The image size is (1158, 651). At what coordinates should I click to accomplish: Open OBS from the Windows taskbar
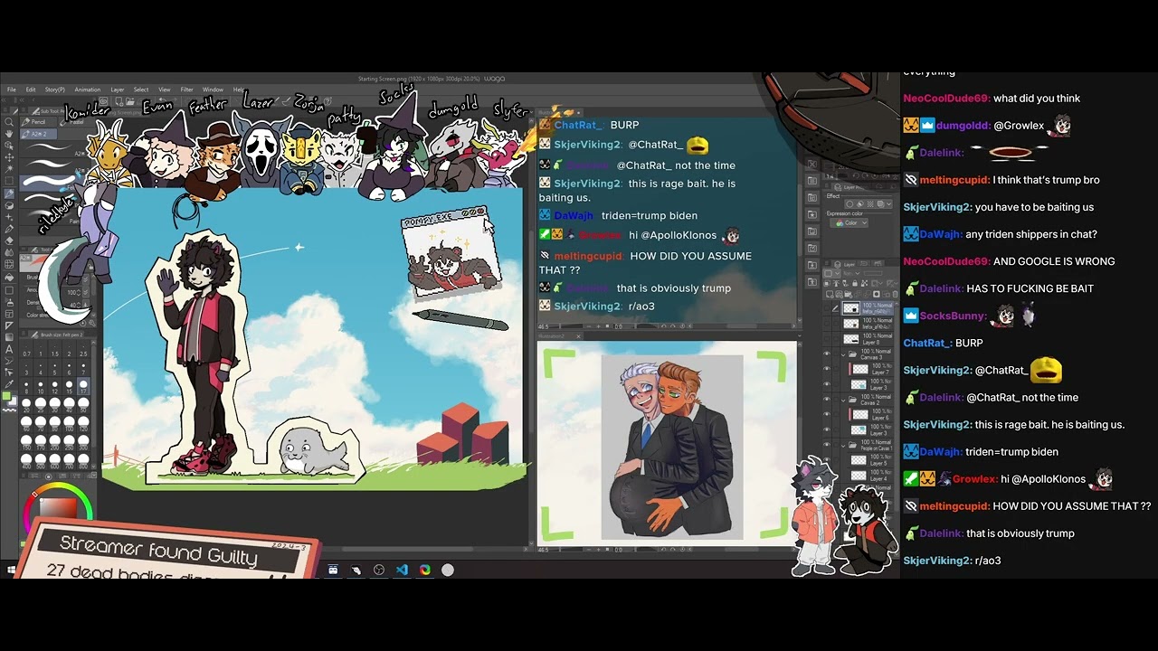(x=379, y=570)
